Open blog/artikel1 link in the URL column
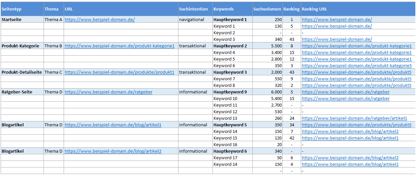This screenshot has width=417, height=176. pyautogui.click(x=113, y=125)
